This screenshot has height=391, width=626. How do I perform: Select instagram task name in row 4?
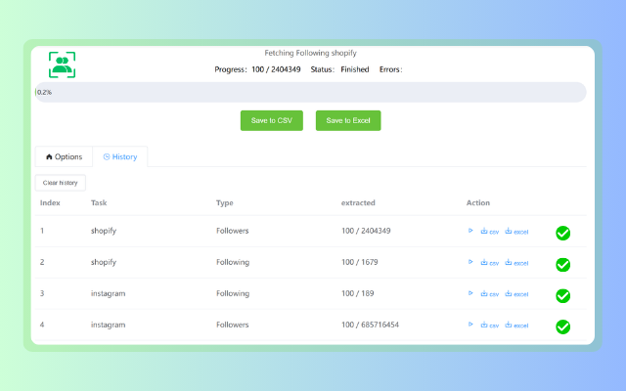[x=108, y=325]
